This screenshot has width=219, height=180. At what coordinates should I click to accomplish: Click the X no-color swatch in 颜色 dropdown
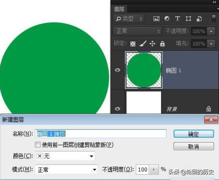(40, 156)
